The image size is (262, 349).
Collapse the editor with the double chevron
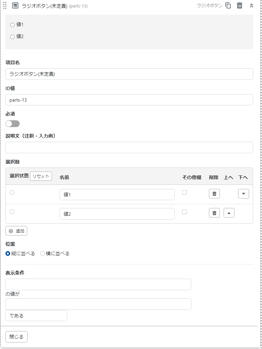251,5
